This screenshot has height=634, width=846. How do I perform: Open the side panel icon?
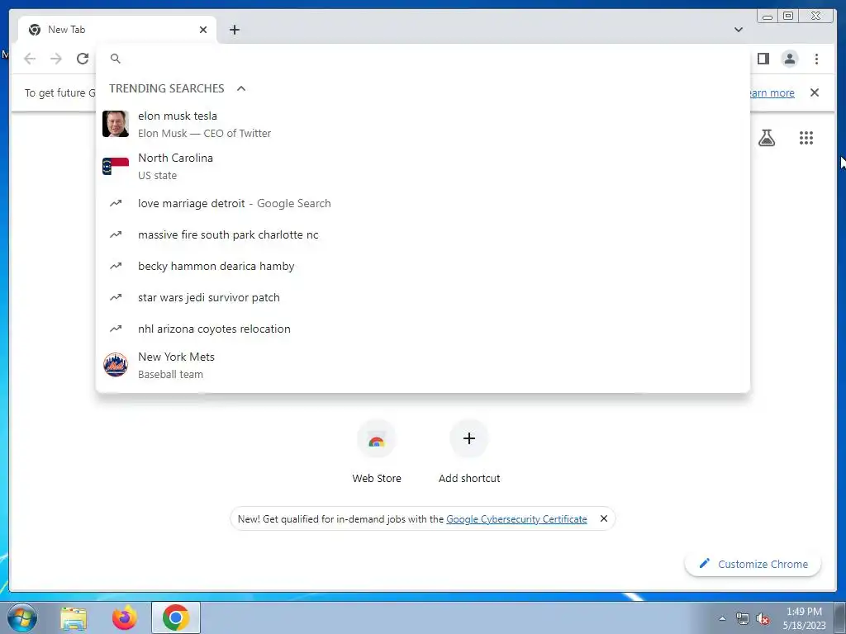(763, 59)
